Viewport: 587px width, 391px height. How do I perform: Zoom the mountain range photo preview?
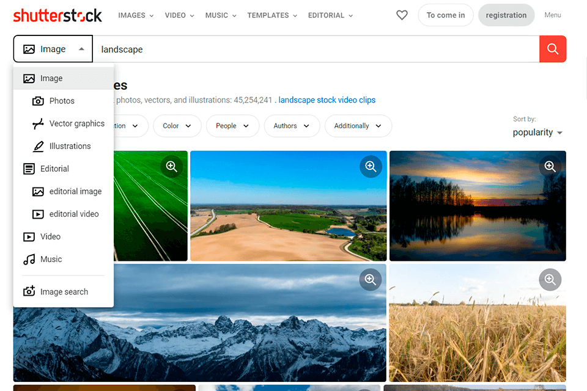tap(370, 279)
